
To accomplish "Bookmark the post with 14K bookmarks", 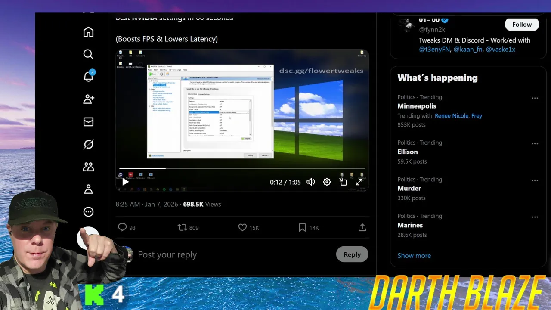I will pyautogui.click(x=308, y=227).
